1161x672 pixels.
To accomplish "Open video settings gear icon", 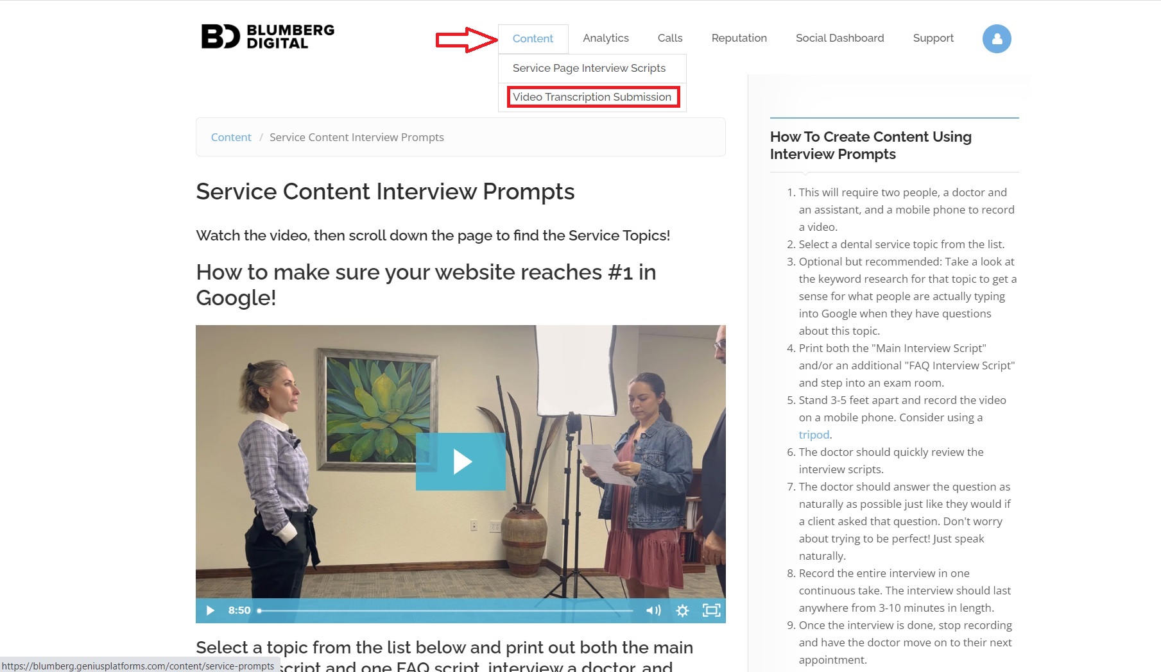I will (x=682, y=610).
